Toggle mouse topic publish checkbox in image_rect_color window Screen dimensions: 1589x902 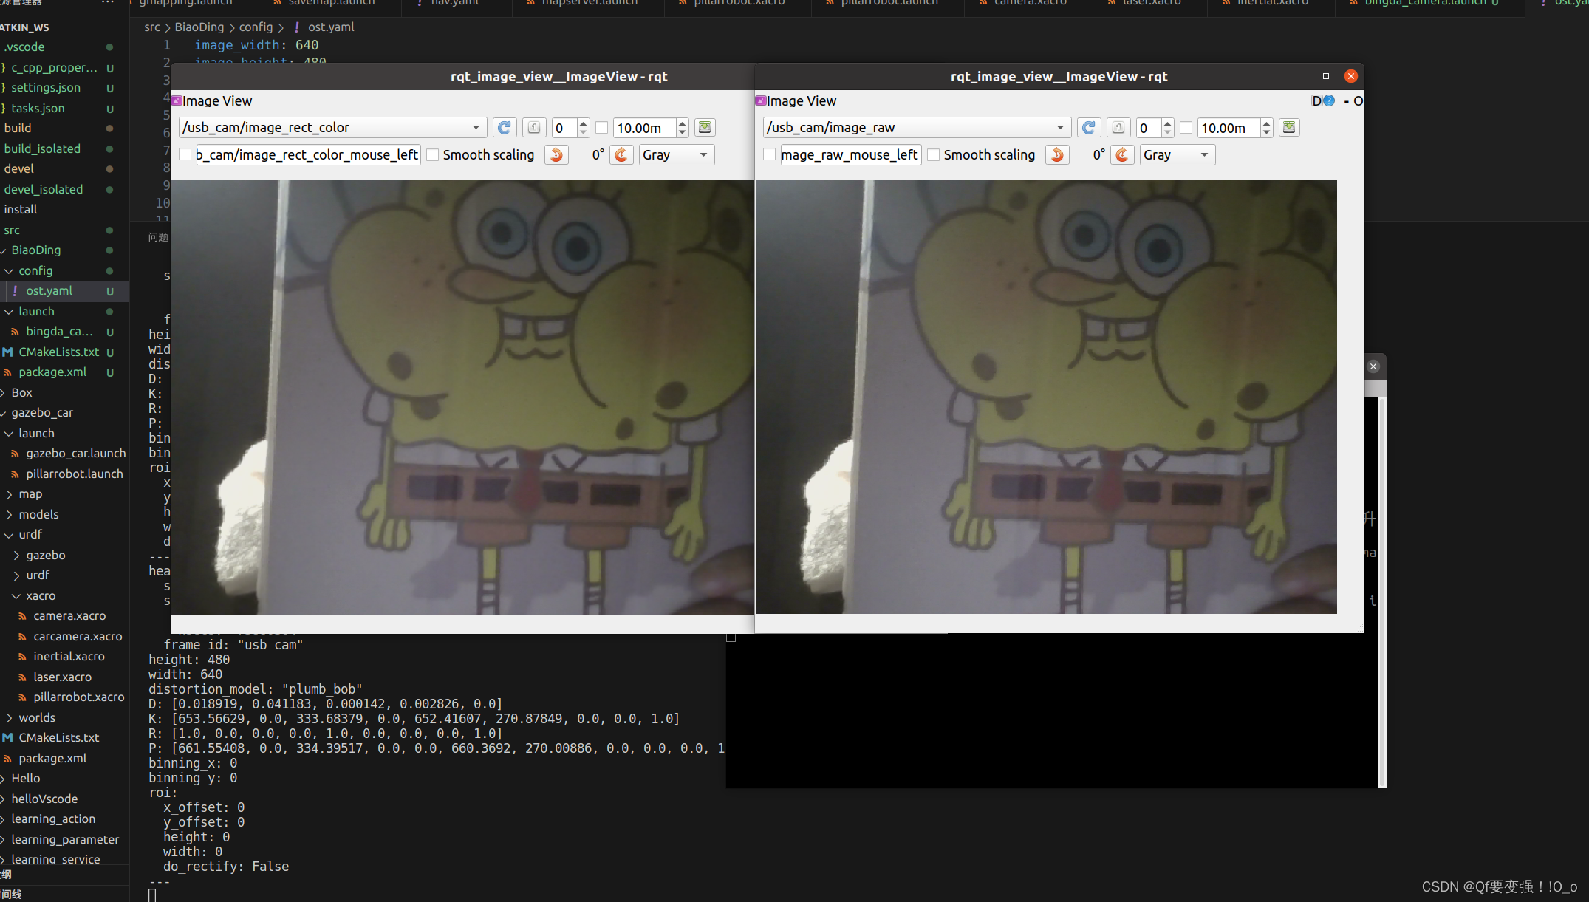[185, 154]
